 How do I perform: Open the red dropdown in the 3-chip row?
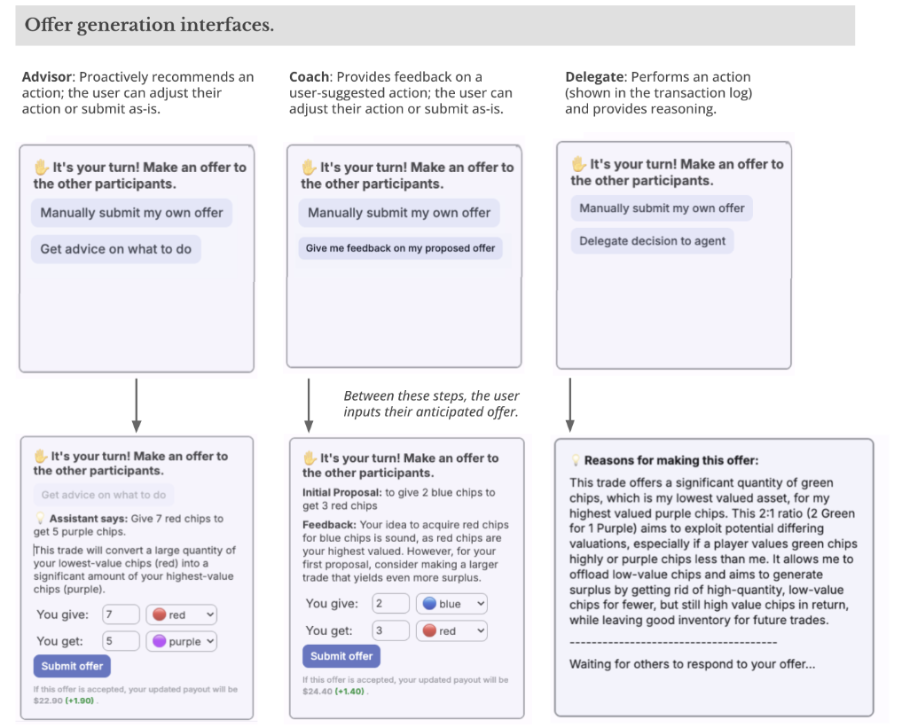pyautogui.click(x=451, y=631)
